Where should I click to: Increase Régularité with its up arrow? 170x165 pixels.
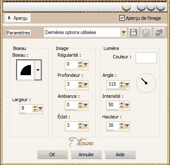pos(80,63)
